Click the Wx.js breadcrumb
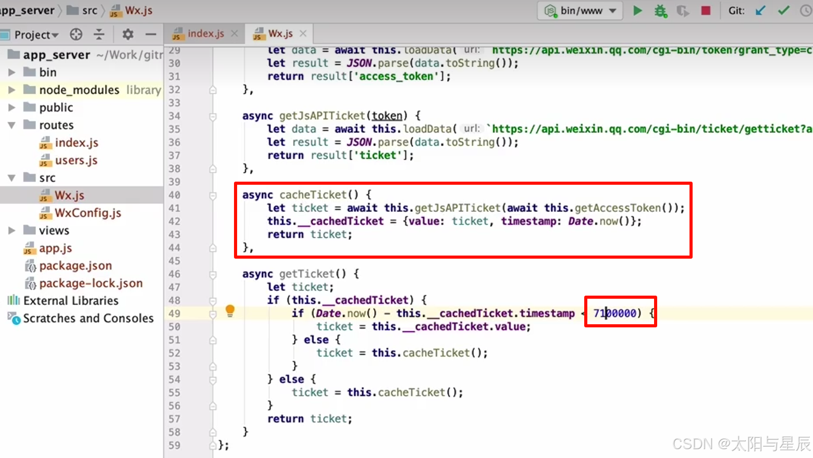The width and height of the screenshot is (813, 458). pos(131,10)
